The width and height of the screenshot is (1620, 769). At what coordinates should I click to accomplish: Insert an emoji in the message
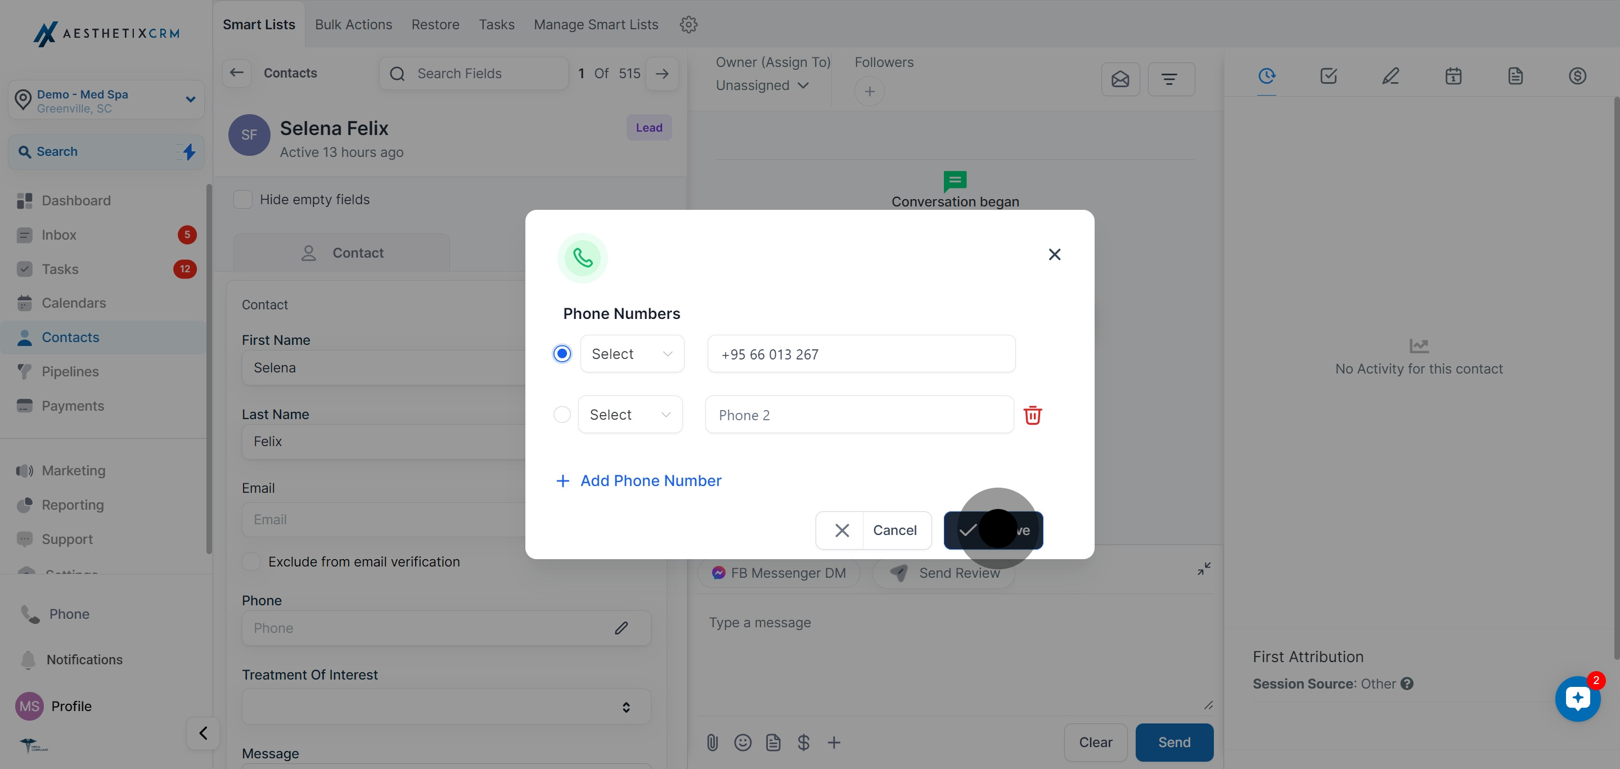click(742, 743)
